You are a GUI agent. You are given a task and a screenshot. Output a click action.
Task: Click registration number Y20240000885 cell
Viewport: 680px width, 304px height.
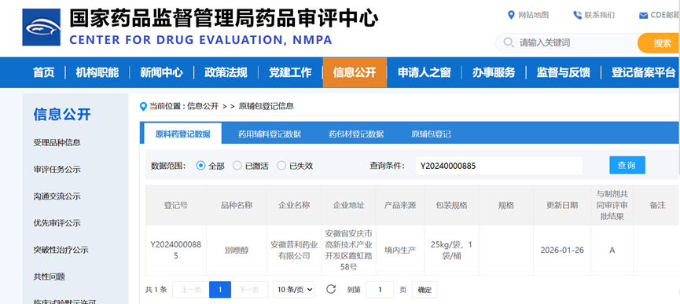coord(175,251)
